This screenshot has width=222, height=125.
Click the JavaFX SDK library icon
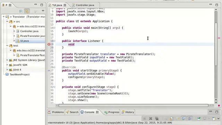point(11,65)
